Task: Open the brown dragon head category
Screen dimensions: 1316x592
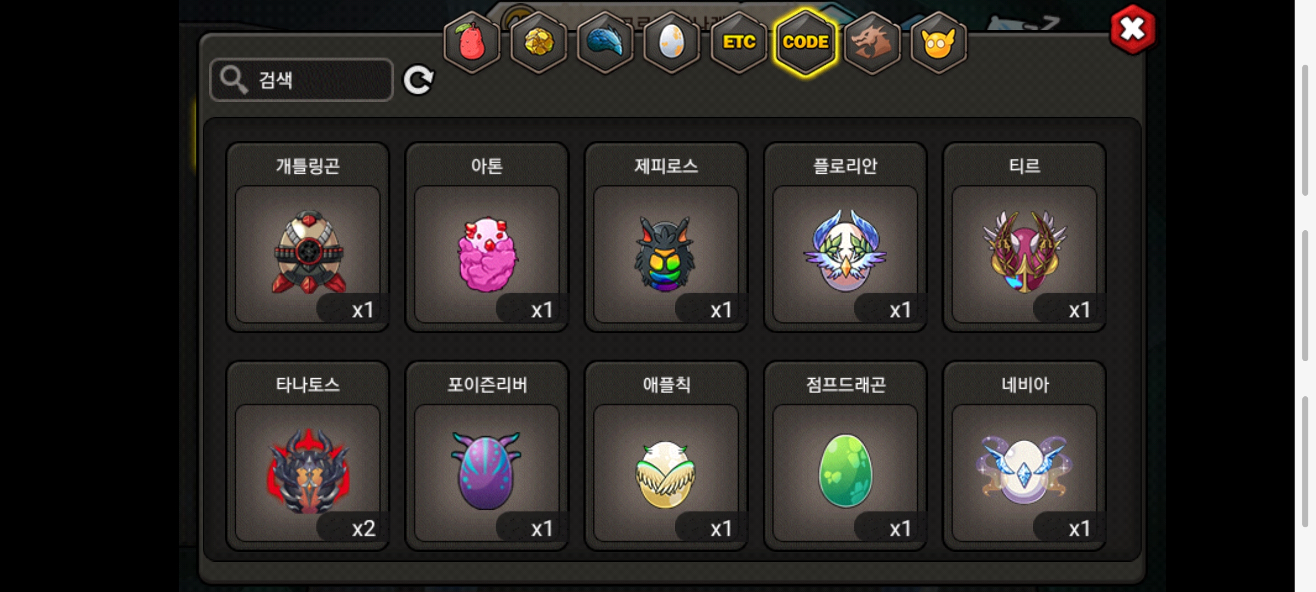Action: [872, 43]
